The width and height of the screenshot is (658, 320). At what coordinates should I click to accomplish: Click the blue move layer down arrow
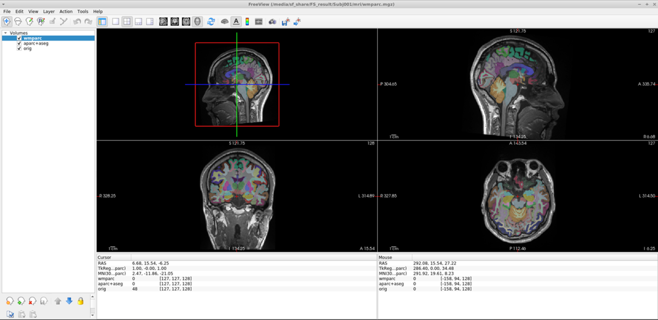pyautogui.click(x=69, y=301)
